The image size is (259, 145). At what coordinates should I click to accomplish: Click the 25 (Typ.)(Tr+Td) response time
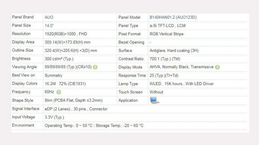coord(164,76)
